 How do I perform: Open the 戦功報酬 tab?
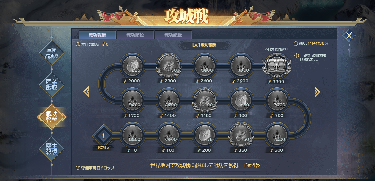point(97,35)
